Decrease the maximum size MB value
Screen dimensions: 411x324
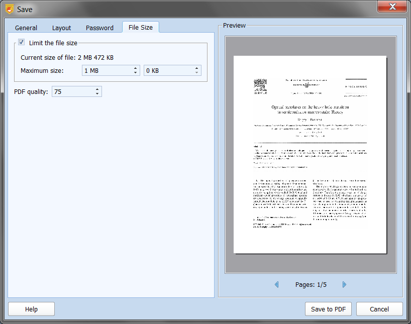(x=136, y=73)
